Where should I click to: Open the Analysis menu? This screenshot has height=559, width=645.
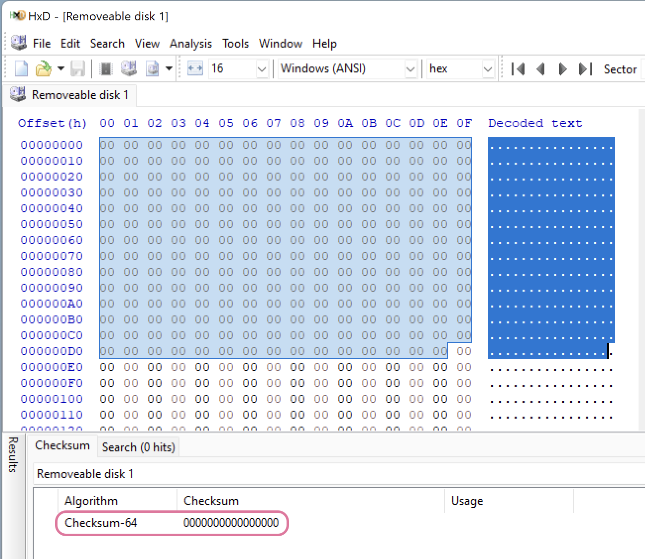191,44
